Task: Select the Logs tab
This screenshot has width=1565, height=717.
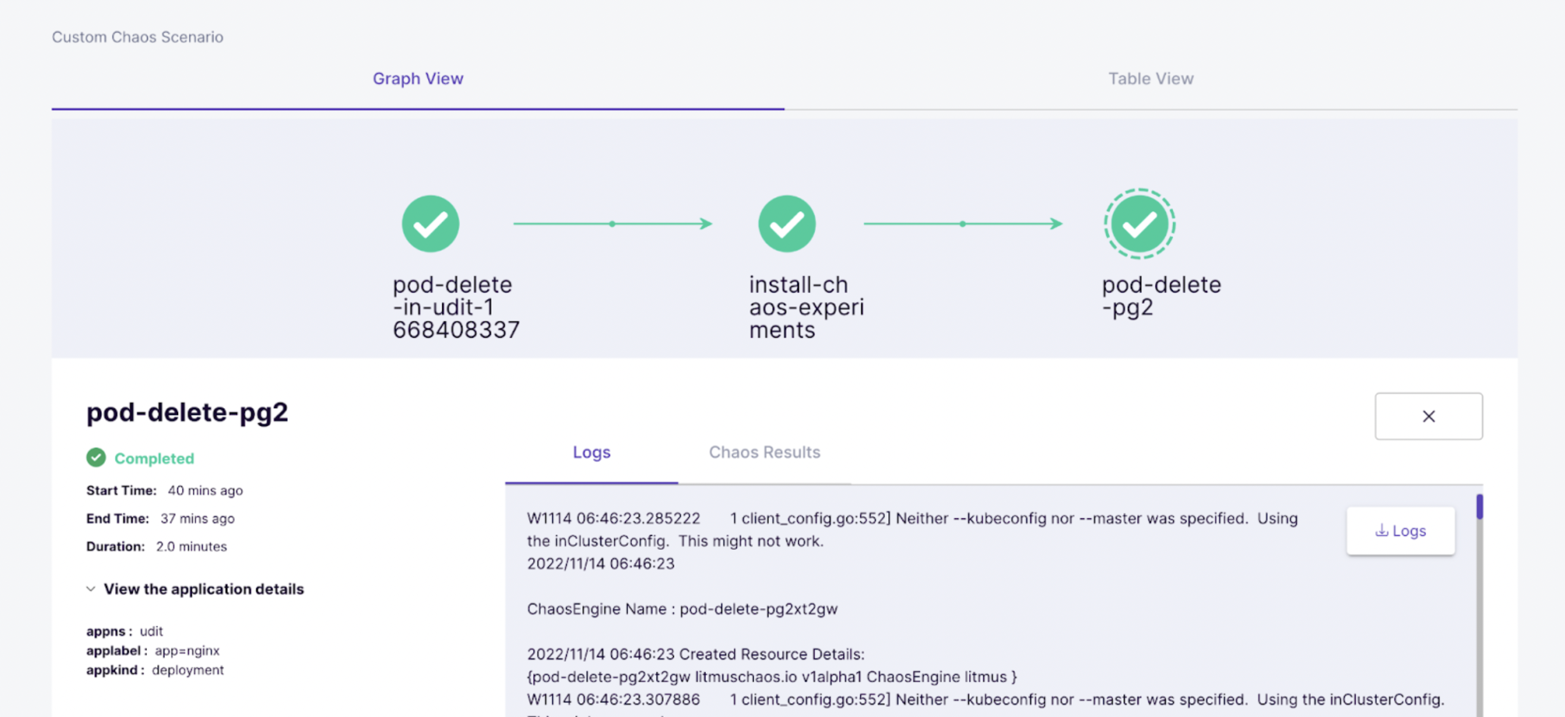Action: 591,452
